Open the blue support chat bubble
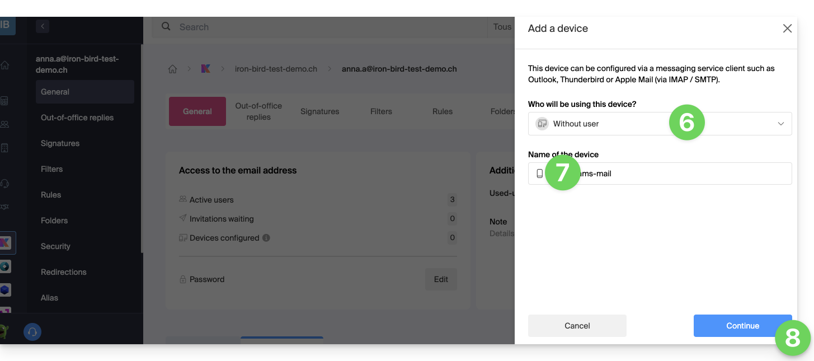The height and width of the screenshot is (361, 814). [x=32, y=332]
